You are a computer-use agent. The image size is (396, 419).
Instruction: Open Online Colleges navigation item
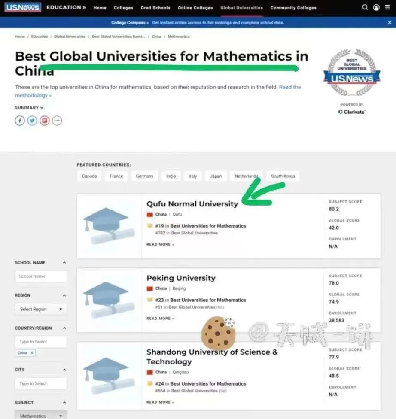point(195,8)
